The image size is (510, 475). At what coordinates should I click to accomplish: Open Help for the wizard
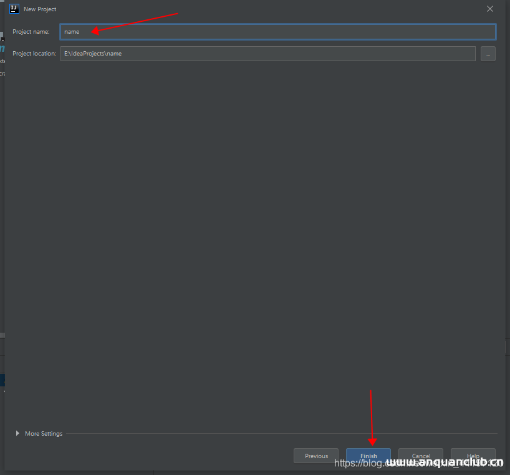(473, 456)
